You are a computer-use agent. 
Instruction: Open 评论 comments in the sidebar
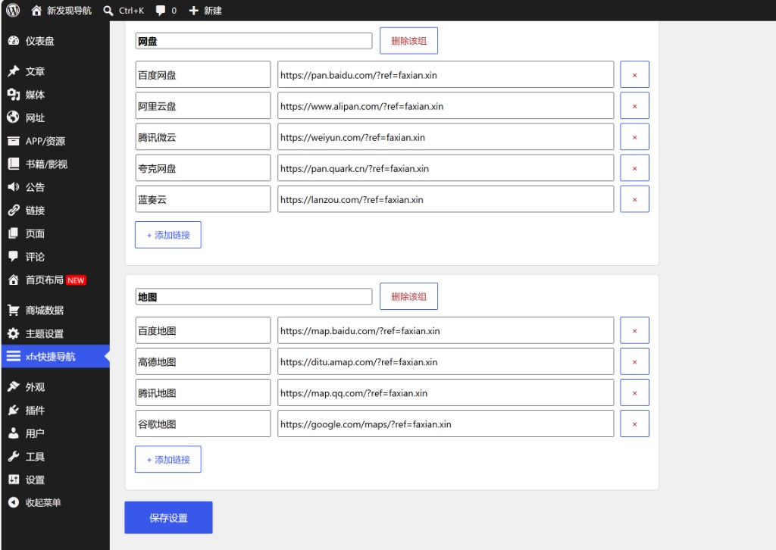tap(55, 257)
